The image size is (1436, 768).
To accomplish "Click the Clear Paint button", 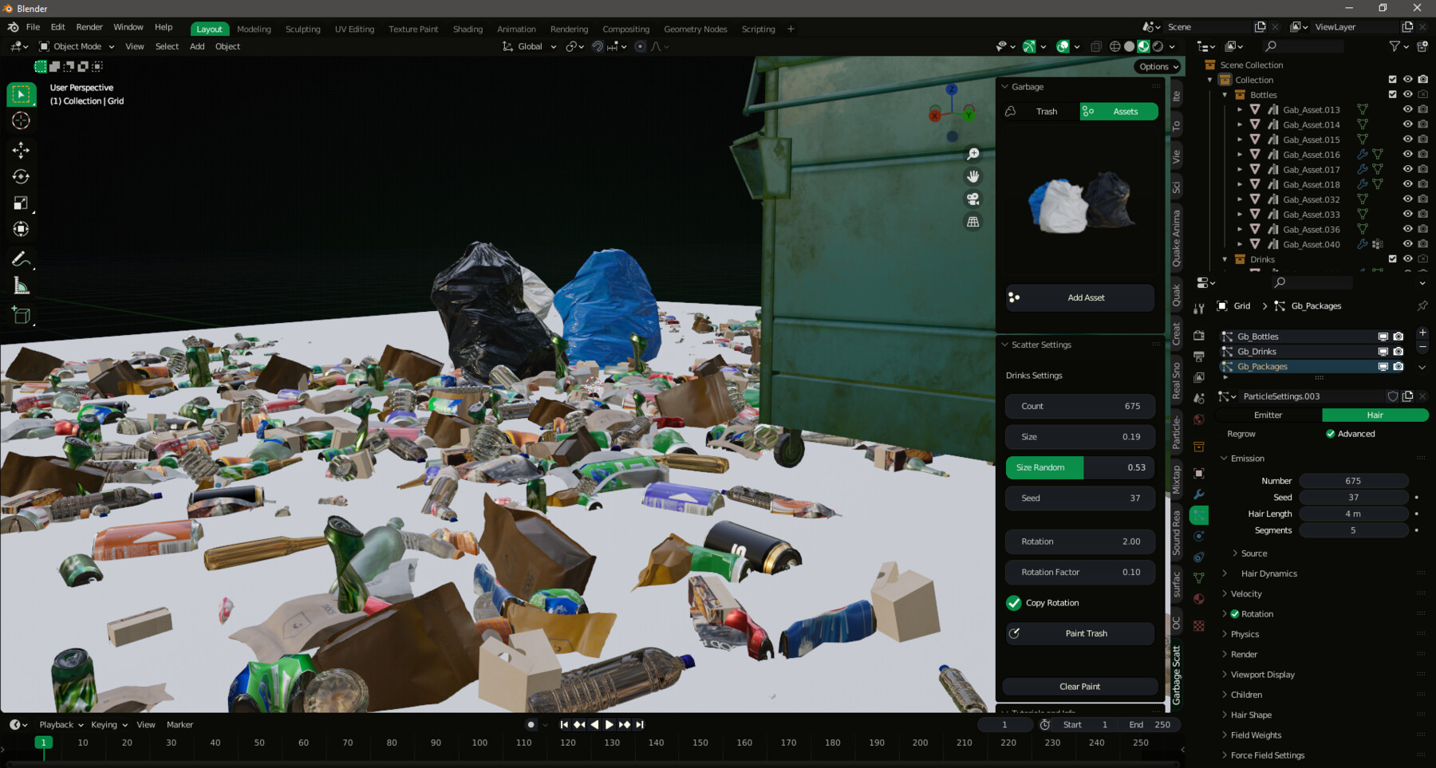I will click(1079, 686).
